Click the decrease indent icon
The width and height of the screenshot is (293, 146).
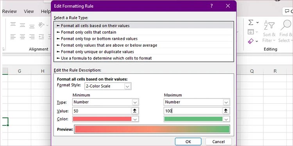pyautogui.click(x=41, y=37)
